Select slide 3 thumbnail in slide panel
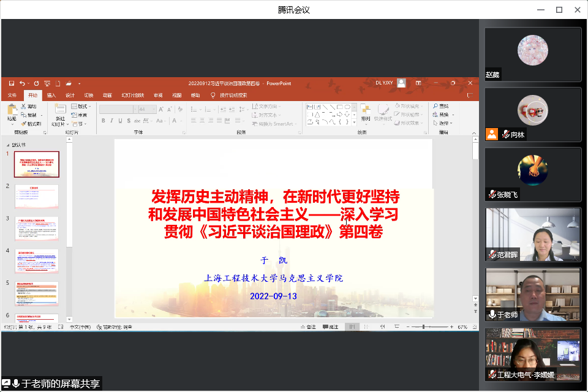The width and height of the screenshot is (588, 392). [x=37, y=228]
